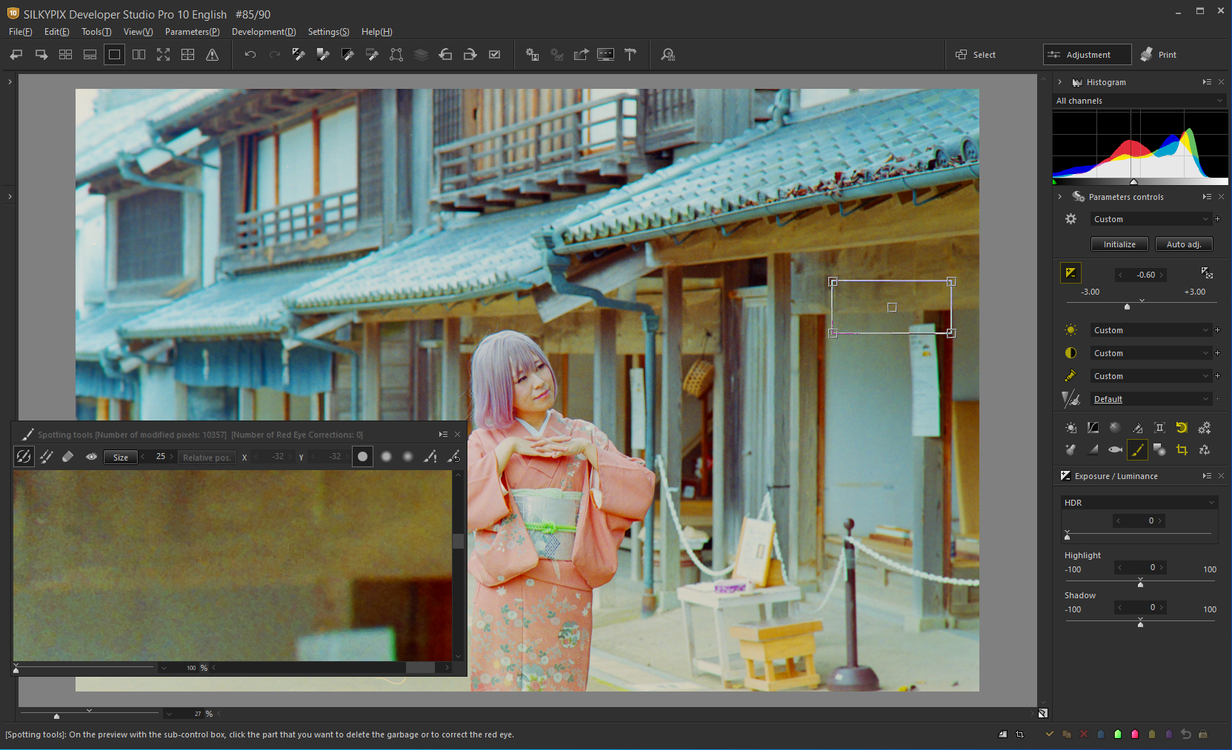Toggle highlight/shadow warning triangle

click(x=212, y=55)
